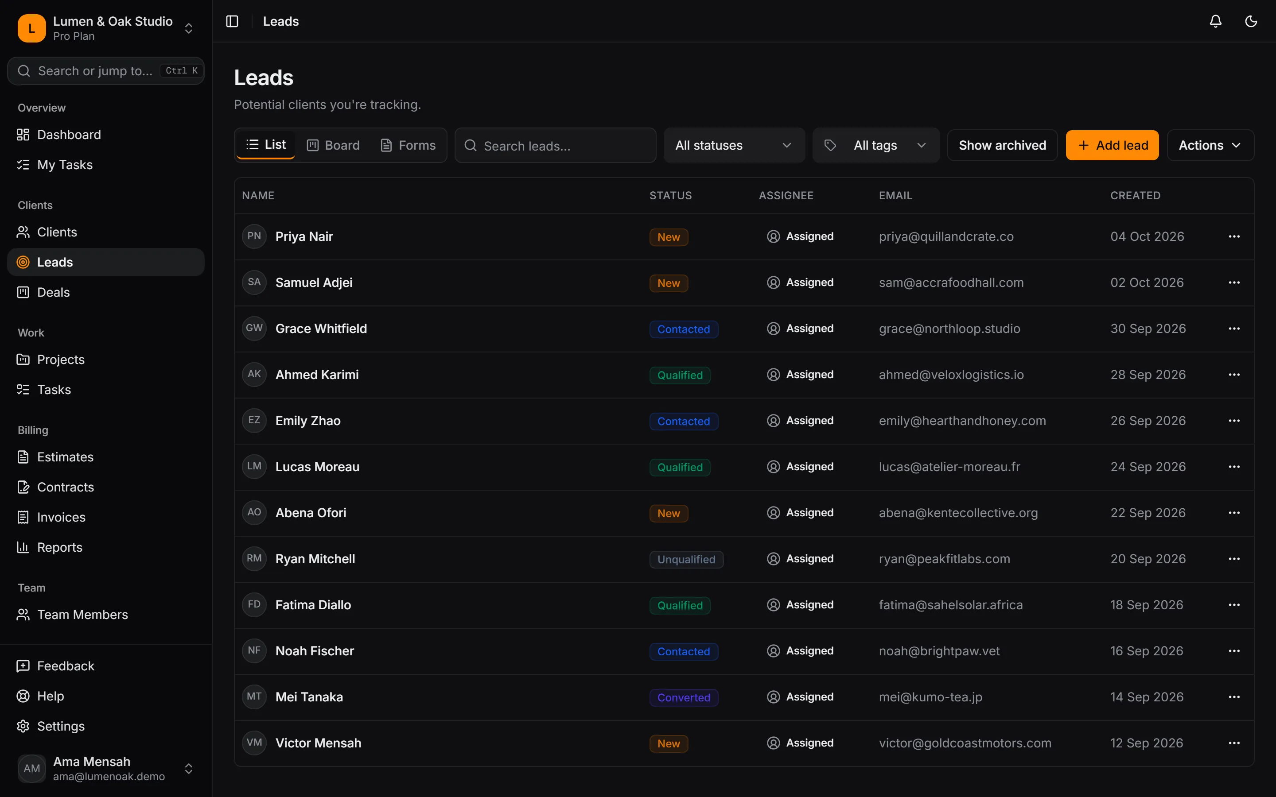This screenshot has width=1276, height=797.
Task: Click the email priya@quillandcrate.co
Action: click(946, 237)
